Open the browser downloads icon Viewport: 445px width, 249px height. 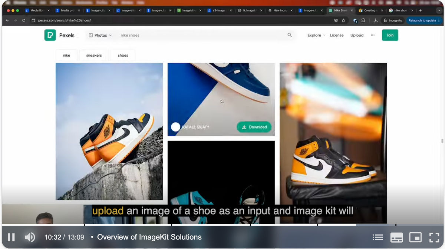pyautogui.click(x=375, y=20)
